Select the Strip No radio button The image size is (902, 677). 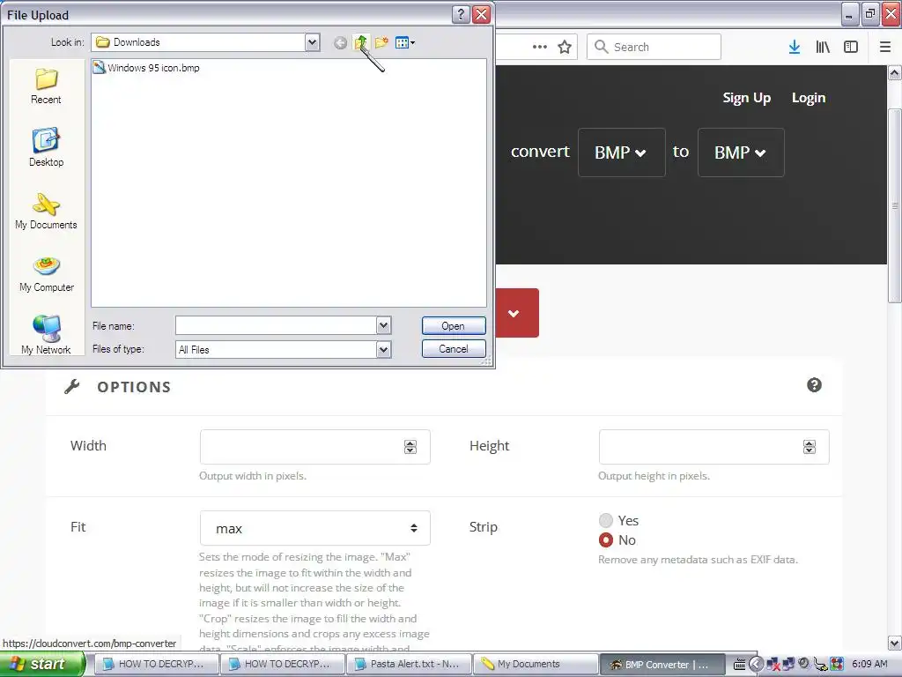[606, 540]
